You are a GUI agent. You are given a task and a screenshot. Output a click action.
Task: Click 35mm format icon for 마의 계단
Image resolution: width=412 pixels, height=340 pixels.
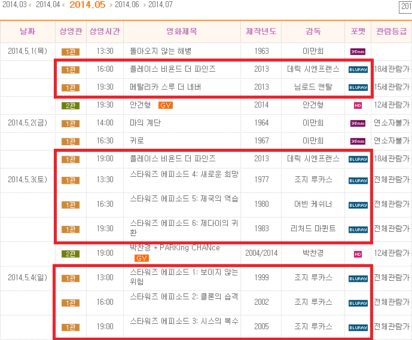pos(358,124)
